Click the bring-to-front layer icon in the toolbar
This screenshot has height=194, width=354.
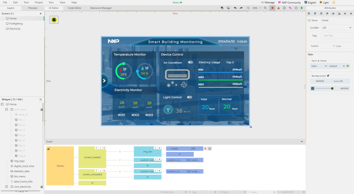point(222,8)
